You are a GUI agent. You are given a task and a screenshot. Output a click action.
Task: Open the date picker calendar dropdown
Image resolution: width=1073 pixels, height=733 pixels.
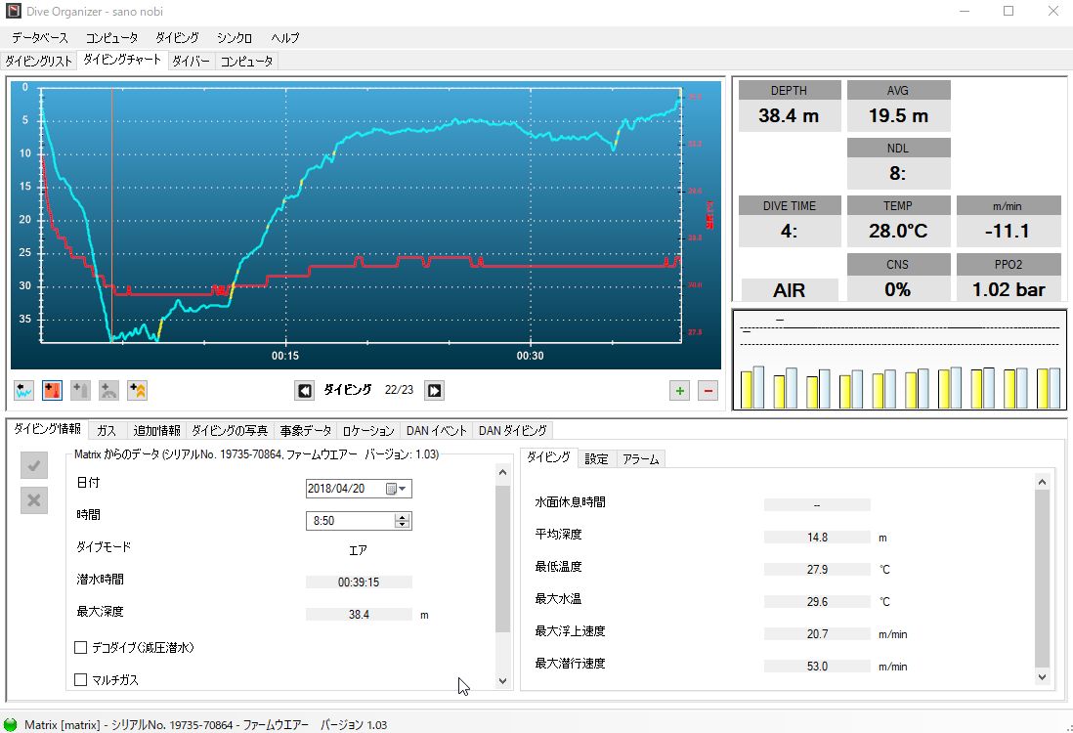(399, 489)
